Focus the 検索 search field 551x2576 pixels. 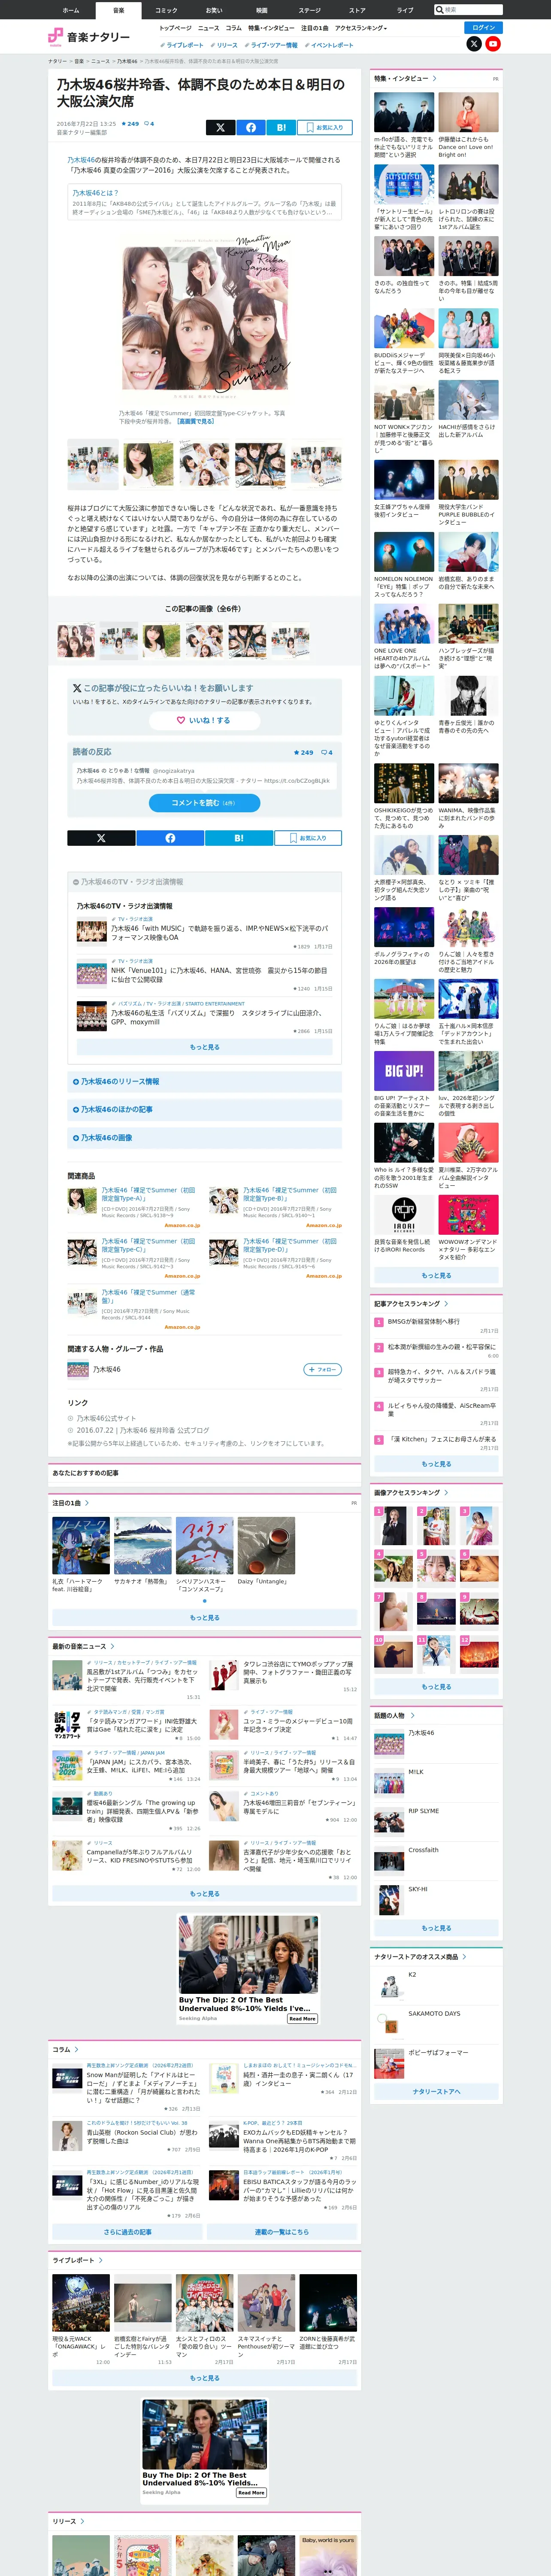pyautogui.click(x=468, y=10)
